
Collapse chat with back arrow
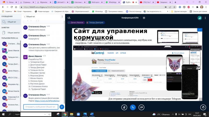pos(25,16)
